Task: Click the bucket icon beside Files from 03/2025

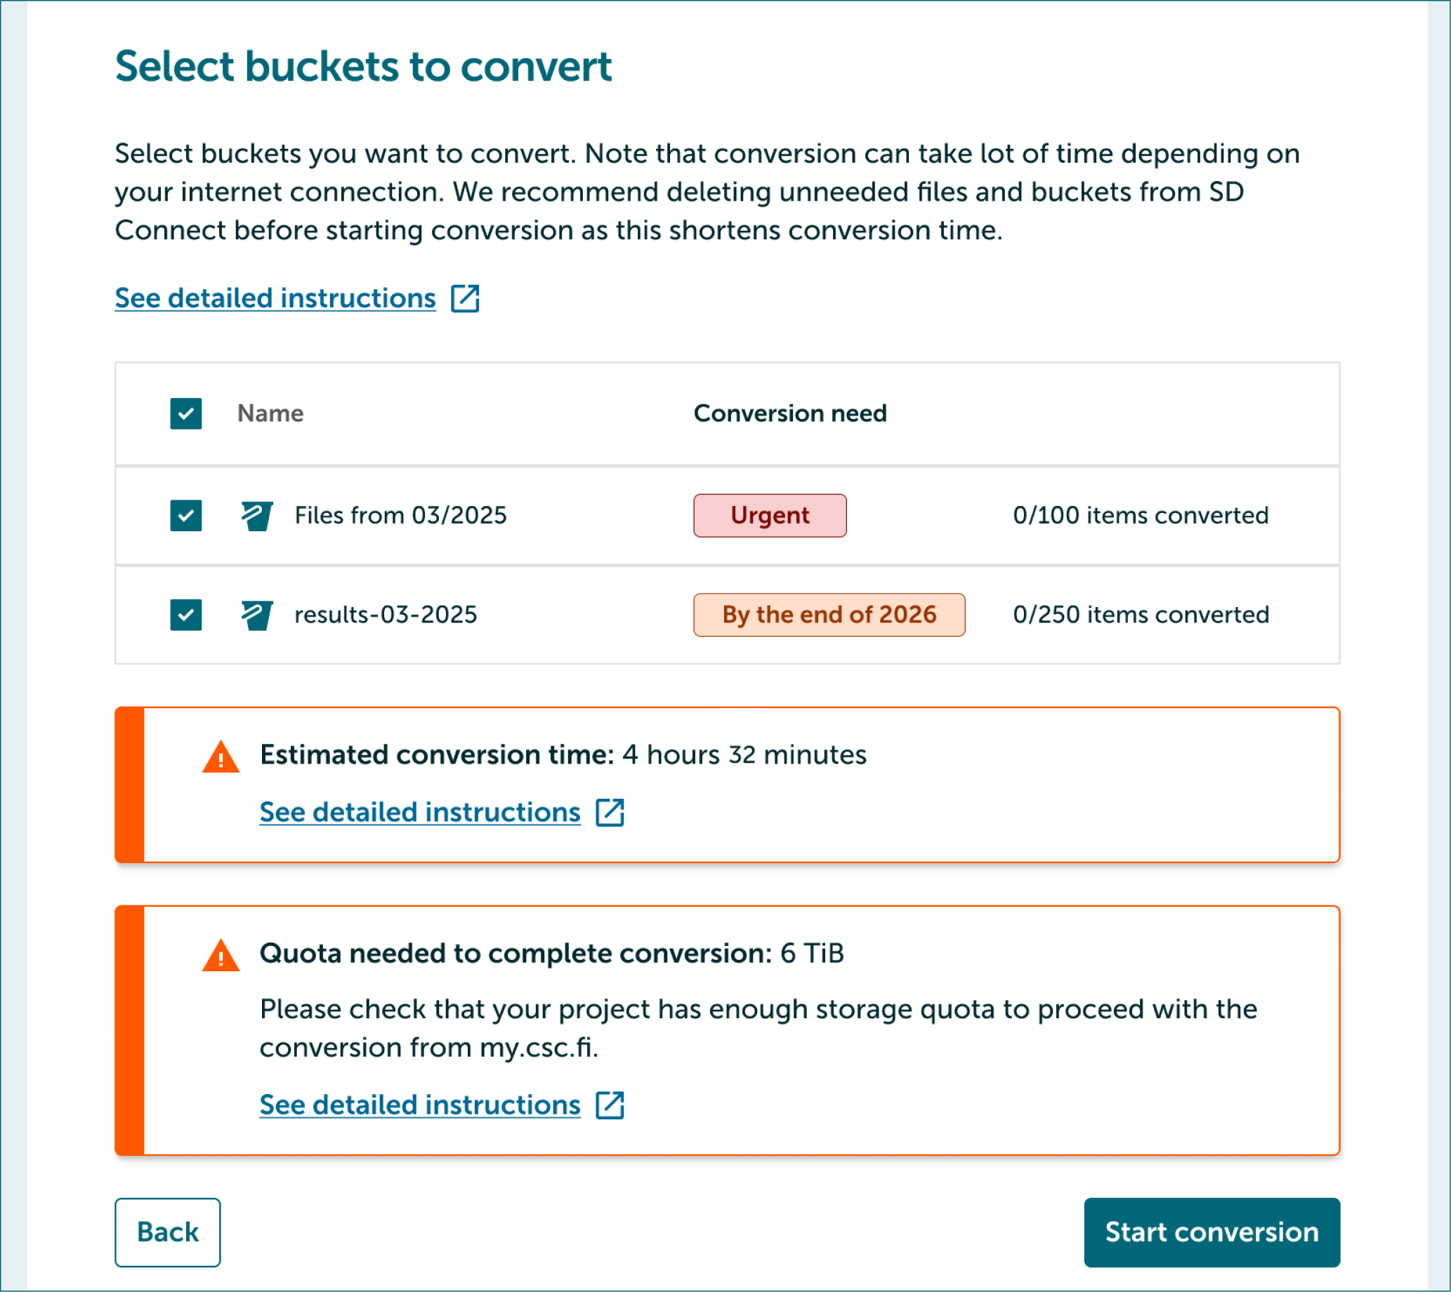Action: pyautogui.click(x=256, y=515)
